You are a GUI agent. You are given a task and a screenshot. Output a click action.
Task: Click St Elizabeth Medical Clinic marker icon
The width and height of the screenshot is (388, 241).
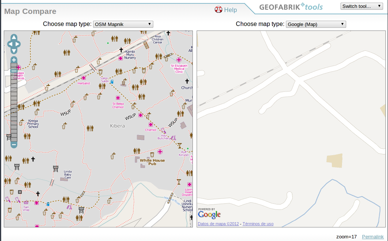pos(179,60)
